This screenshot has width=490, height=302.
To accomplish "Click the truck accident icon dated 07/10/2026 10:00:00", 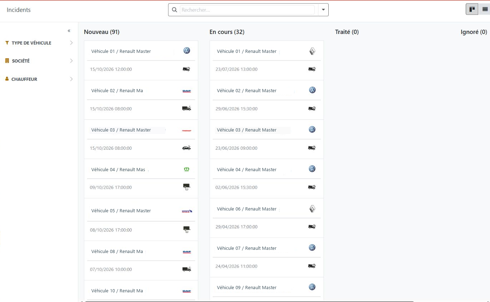I will click(x=186, y=269).
